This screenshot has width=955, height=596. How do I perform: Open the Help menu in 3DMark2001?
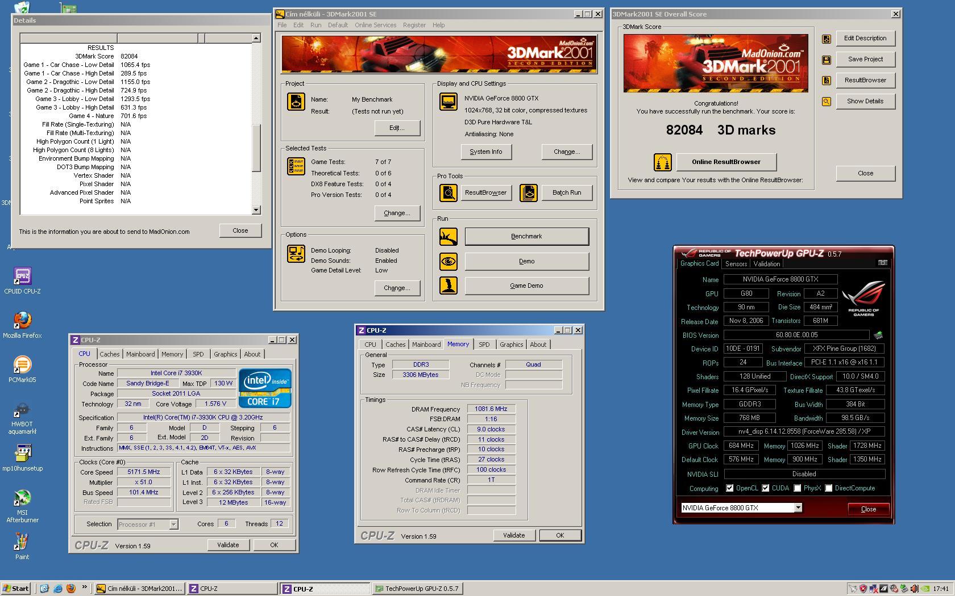point(438,25)
